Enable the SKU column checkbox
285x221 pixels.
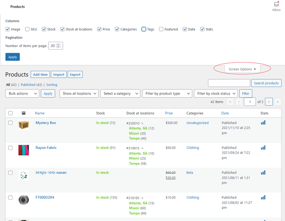click(27, 29)
